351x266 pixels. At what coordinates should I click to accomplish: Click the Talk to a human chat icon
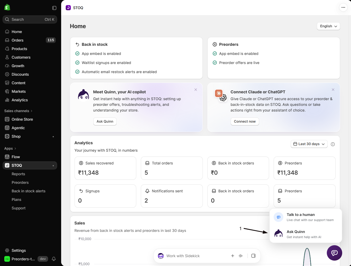(278, 217)
